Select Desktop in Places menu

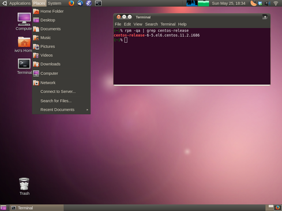pos(61,20)
